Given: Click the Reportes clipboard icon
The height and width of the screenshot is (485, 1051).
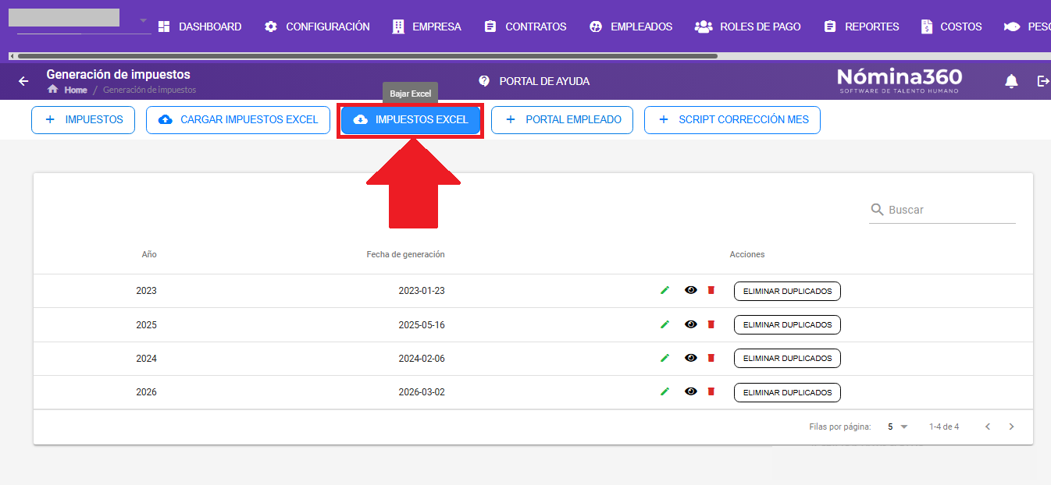Looking at the screenshot, I should [x=830, y=27].
